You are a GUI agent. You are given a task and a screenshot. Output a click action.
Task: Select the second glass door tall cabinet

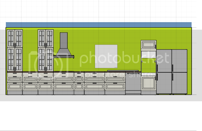[46, 50]
